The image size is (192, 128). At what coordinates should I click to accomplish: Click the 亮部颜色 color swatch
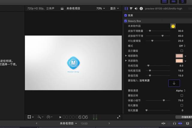(179, 61)
